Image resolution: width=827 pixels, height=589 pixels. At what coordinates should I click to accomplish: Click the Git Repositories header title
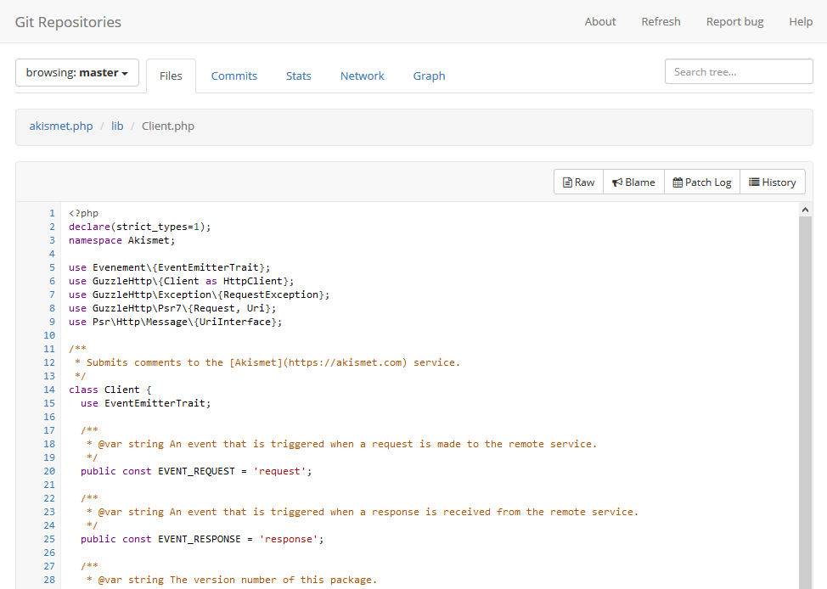pyautogui.click(x=68, y=22)
